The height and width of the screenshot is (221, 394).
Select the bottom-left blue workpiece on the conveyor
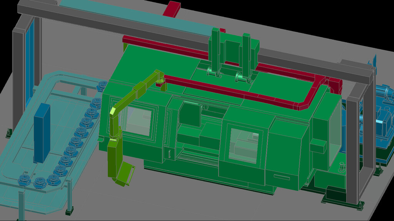(24, 180)
